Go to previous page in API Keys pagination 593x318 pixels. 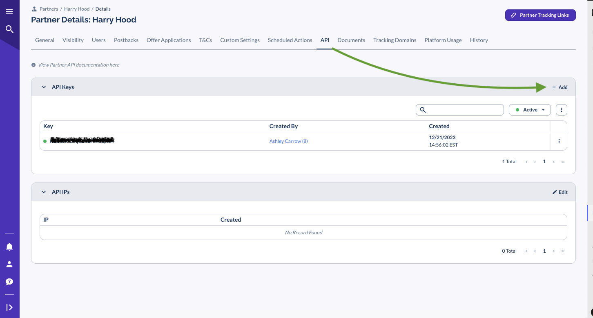pyautogui.click(x=535, y=162)
